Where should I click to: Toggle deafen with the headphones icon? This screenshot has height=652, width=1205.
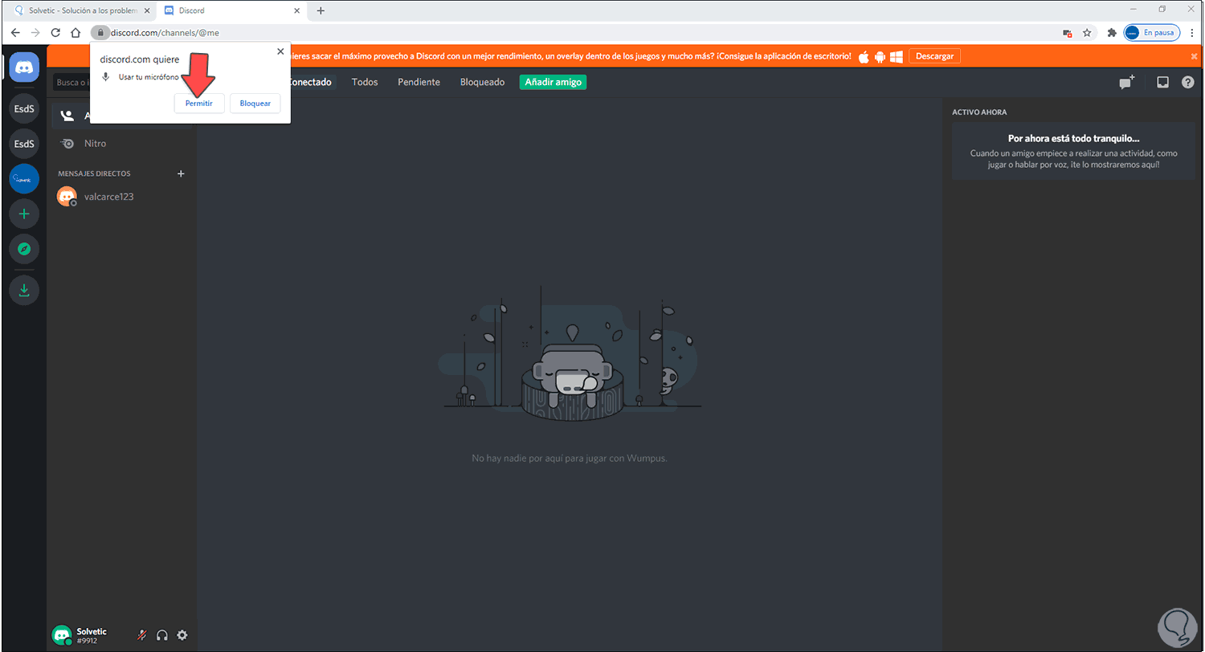[x=162, y=635]
